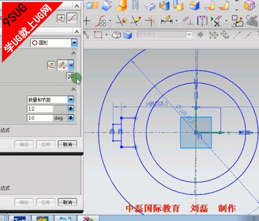Click the pitch angle field showing 10
The width and height of the screenshot is (259, 221).
(x=40, y=118)
